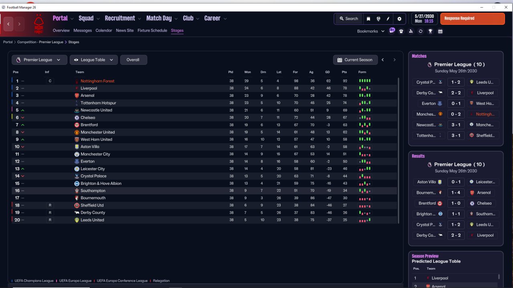Click the shirt icon in bookmarks bar
This screenshot has height=288, width=513.
(401, 31)
